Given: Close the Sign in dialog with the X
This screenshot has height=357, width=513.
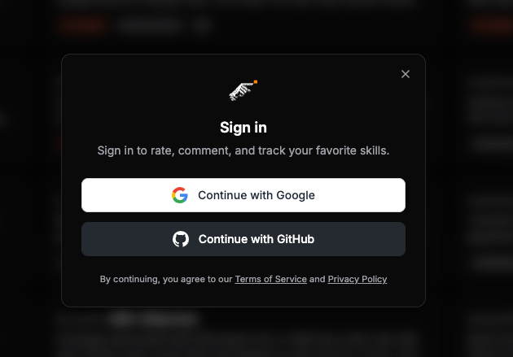Looking at the screenshot, I should [x=406, y=74].
